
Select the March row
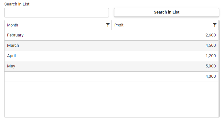click(111, 45)
